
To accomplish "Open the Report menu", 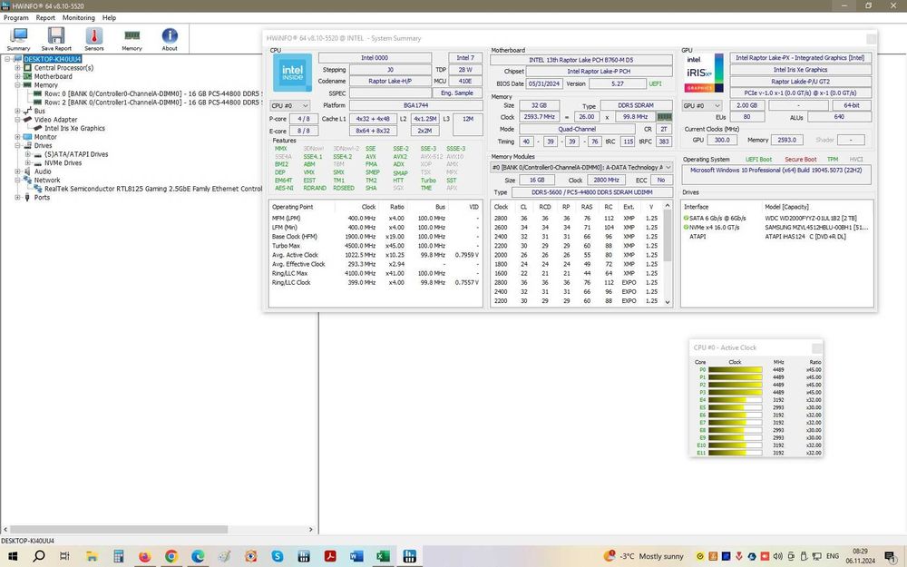I will pyautogui.click(x=45, y=17).
